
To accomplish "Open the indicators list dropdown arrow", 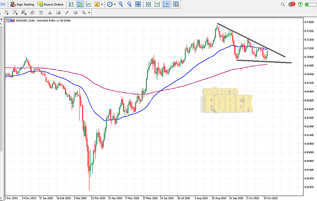I will pyautogui.click(x=102, y=5).
